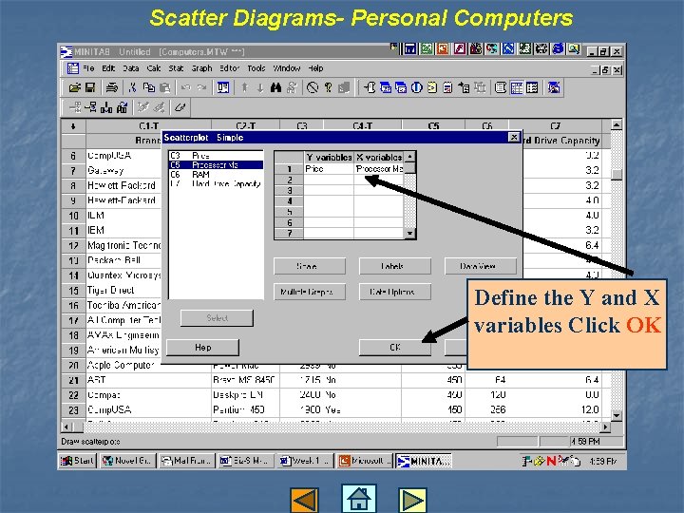Click the Scale button
Image resolution: width=684 pixels, height=513 pixels.
click(310, 266)
